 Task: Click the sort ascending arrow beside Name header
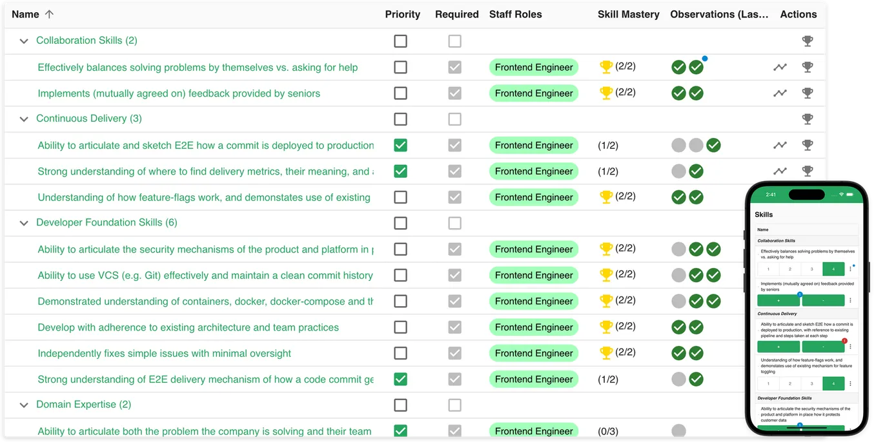[x=50, y=14]
